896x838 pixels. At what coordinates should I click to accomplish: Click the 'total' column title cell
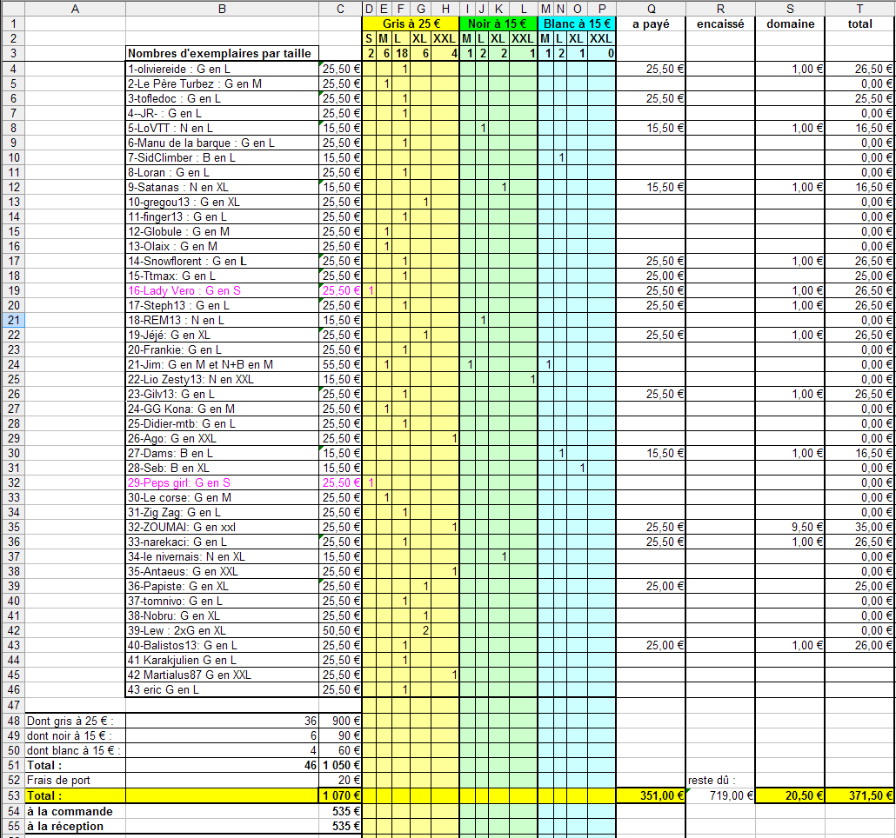coord(859,23)
